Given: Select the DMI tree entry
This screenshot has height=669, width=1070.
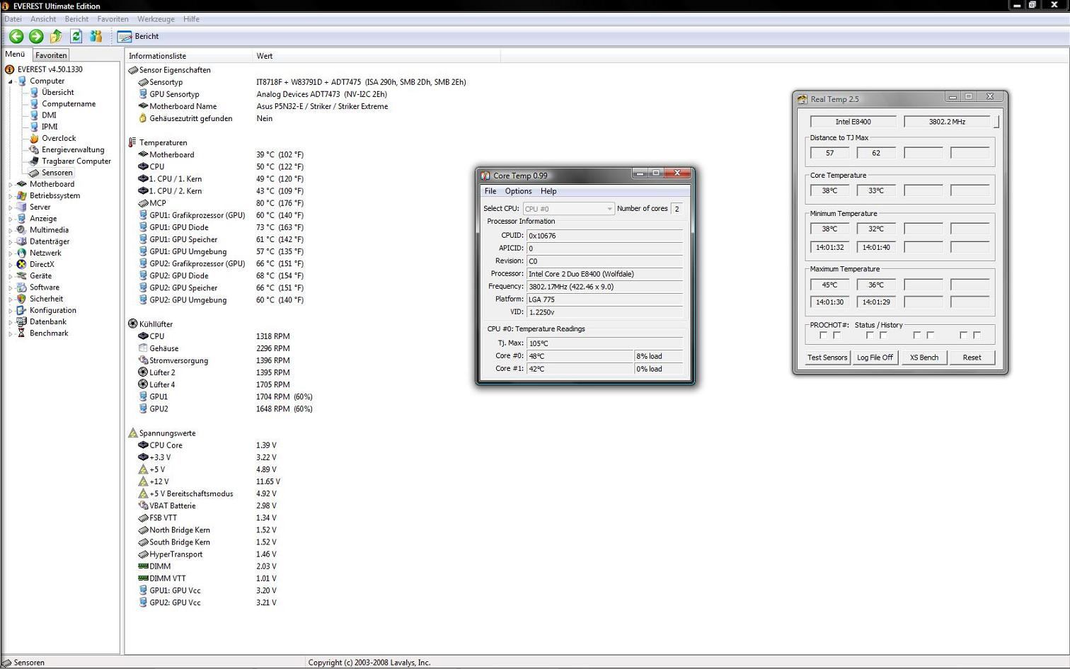Looking at the screenshot, I should pyautogui.click(x=49, y=115).
